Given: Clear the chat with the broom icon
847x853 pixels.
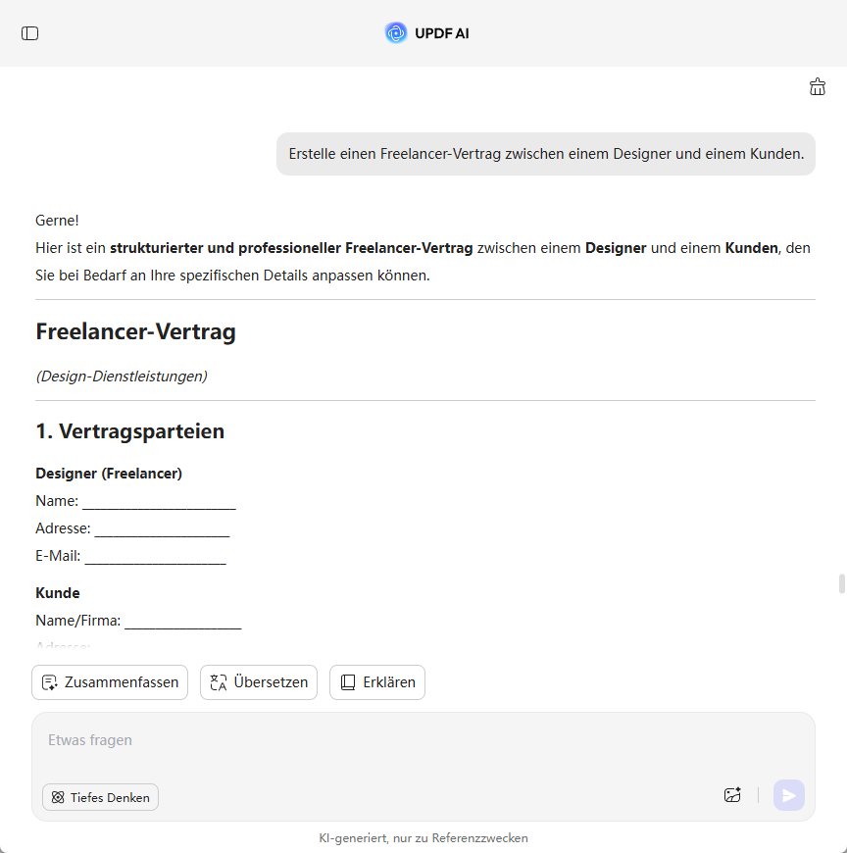Looking at the screenshot, I should click(x=818, y=87).
